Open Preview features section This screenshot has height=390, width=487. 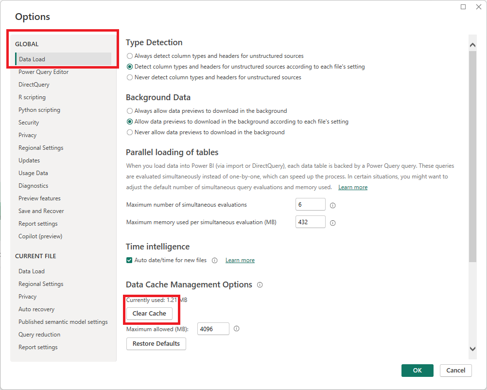click(39, 198)
